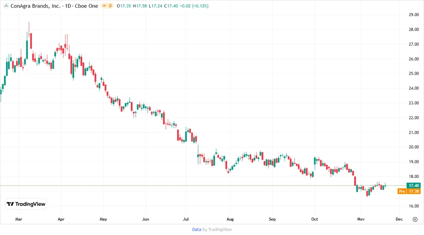Click the 22.00 price axis label
Screen dimensions: 424x235
coord(414,117)
